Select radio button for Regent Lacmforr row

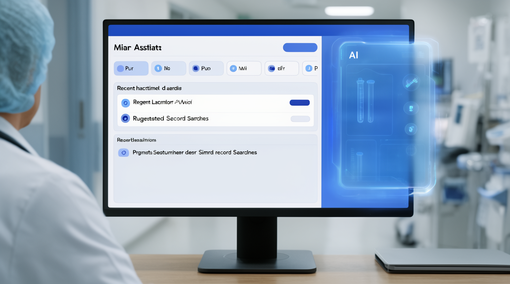tap(126, 103)
